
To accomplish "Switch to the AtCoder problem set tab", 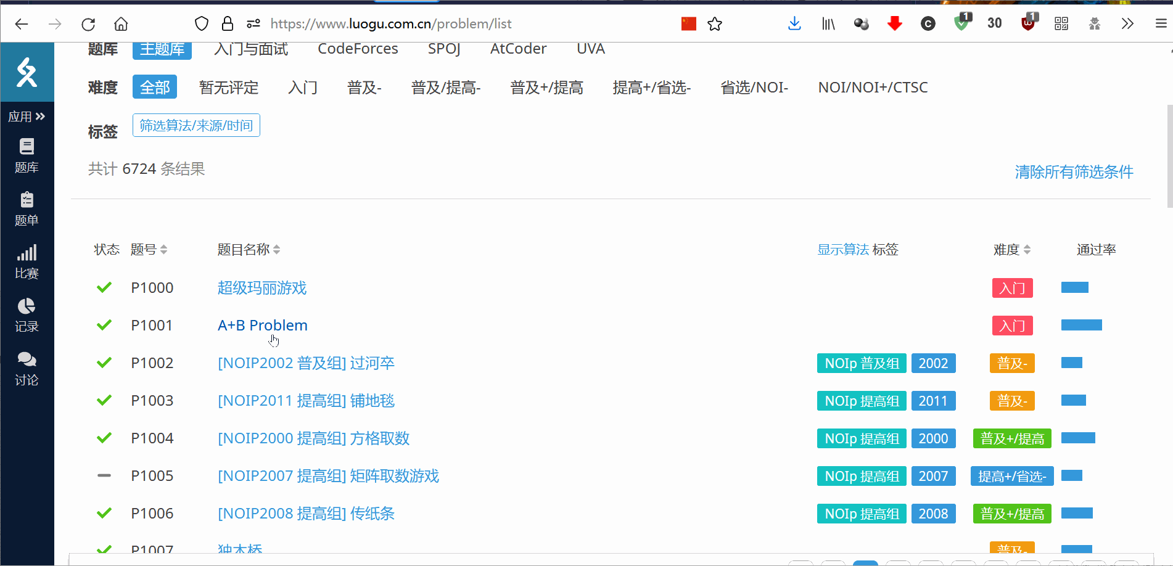I will [x=518, y=49].
